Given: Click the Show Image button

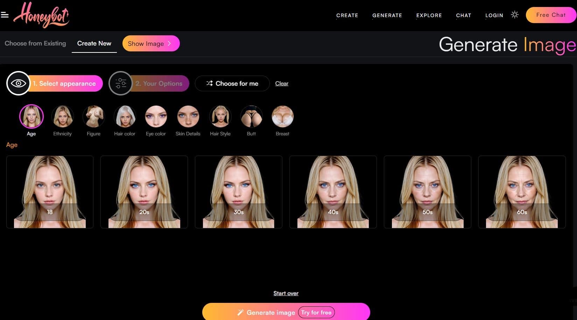Looking at the screenshot, I should 151,43.
